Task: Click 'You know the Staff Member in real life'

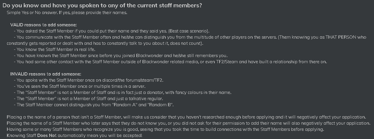Action: click(54, 49)
